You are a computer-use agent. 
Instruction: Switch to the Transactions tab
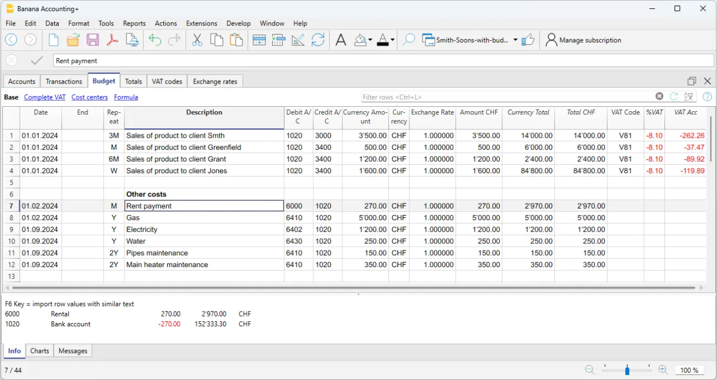64,81
